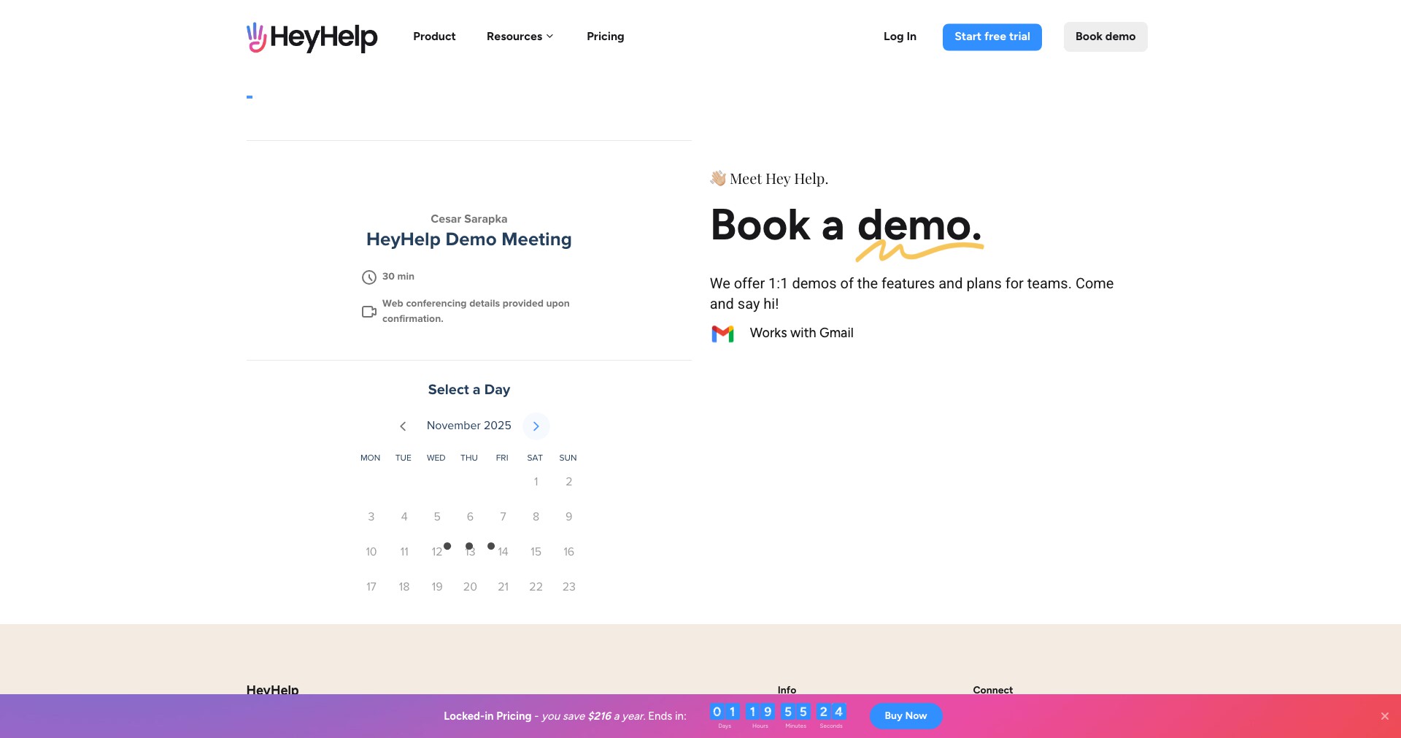Select day 21 in November
This screenshot has height=738, width=1401.
click(503, 587)
